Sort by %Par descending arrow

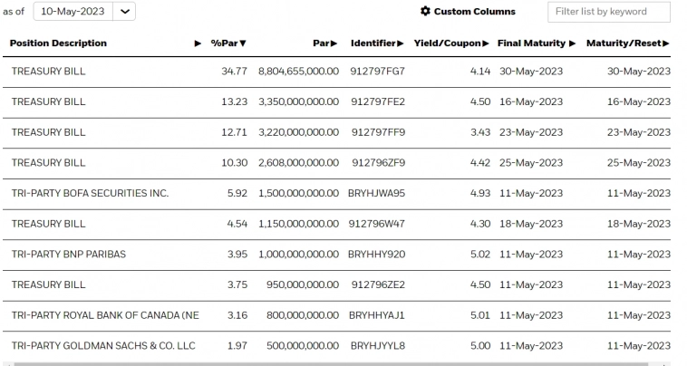pos(243,43)
